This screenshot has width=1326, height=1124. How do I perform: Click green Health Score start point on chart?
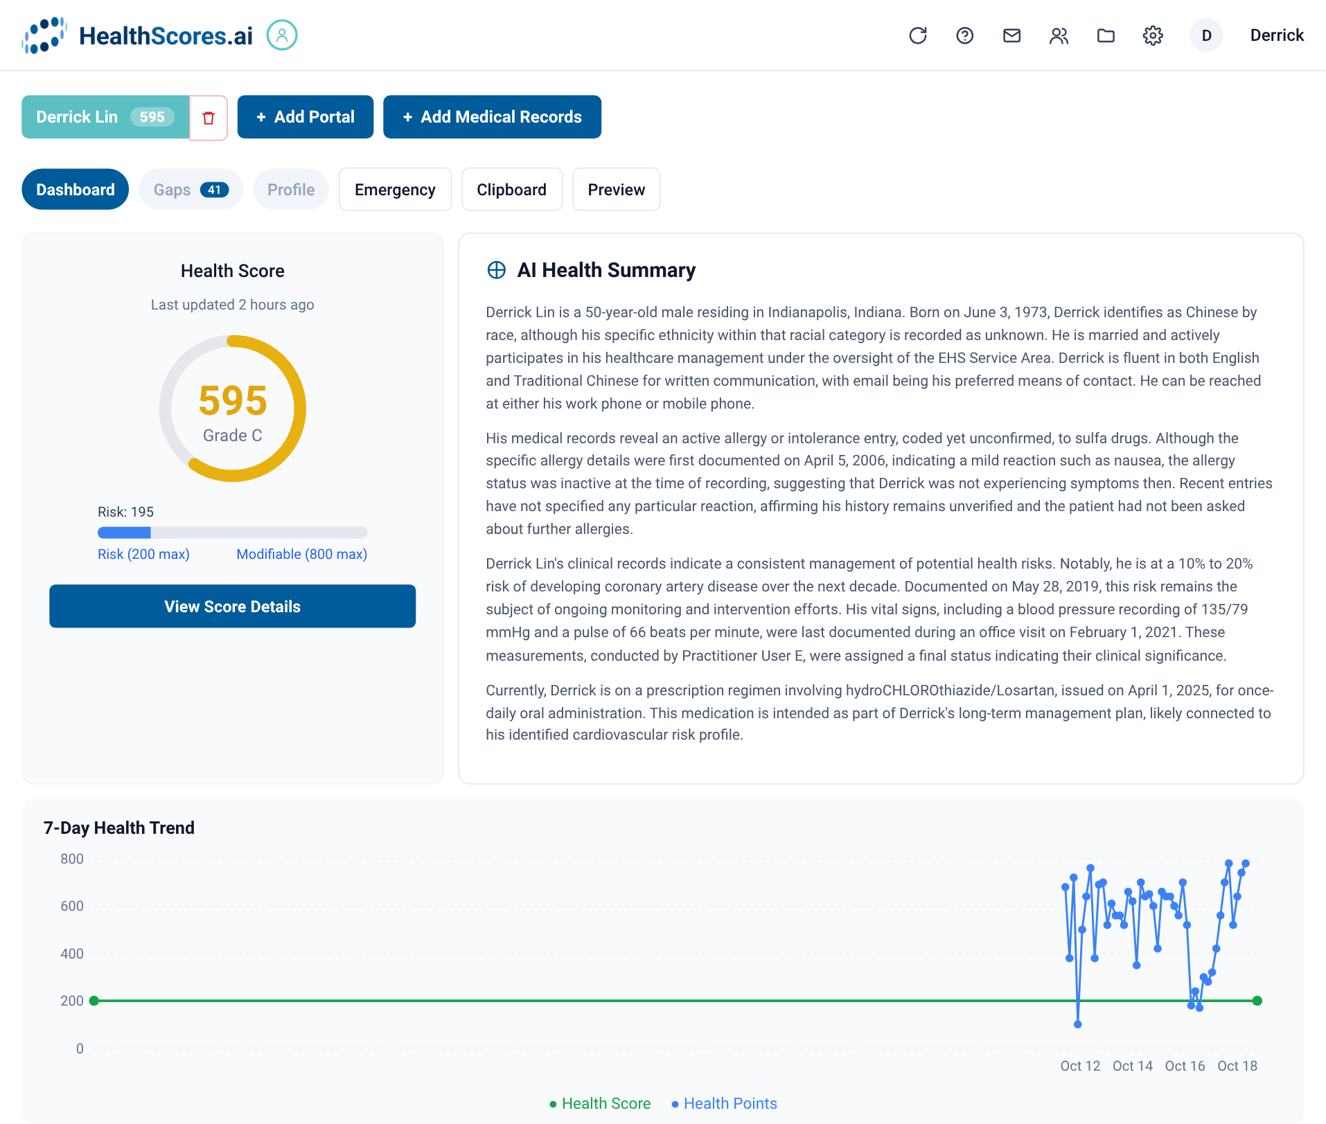coord(94,1001)
